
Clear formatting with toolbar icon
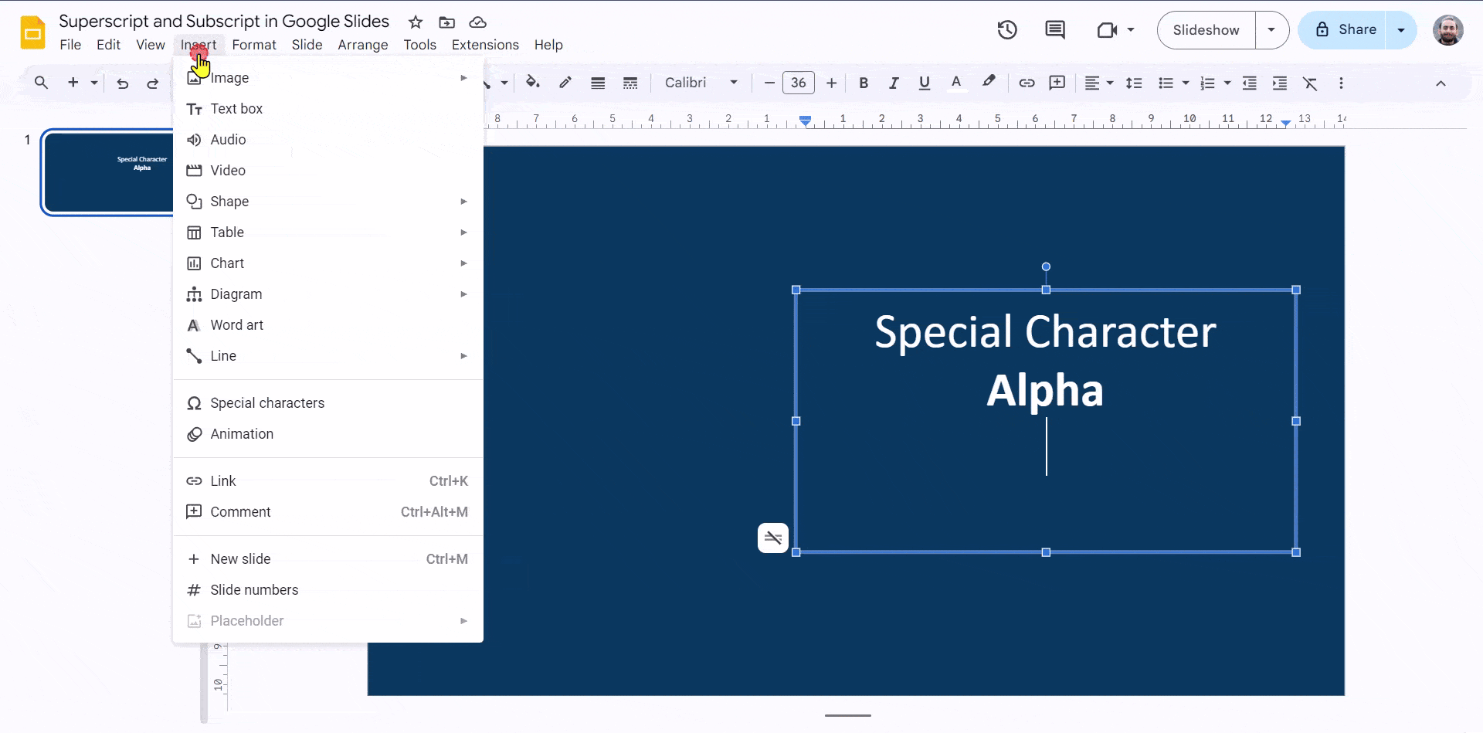coord(1311,83)
